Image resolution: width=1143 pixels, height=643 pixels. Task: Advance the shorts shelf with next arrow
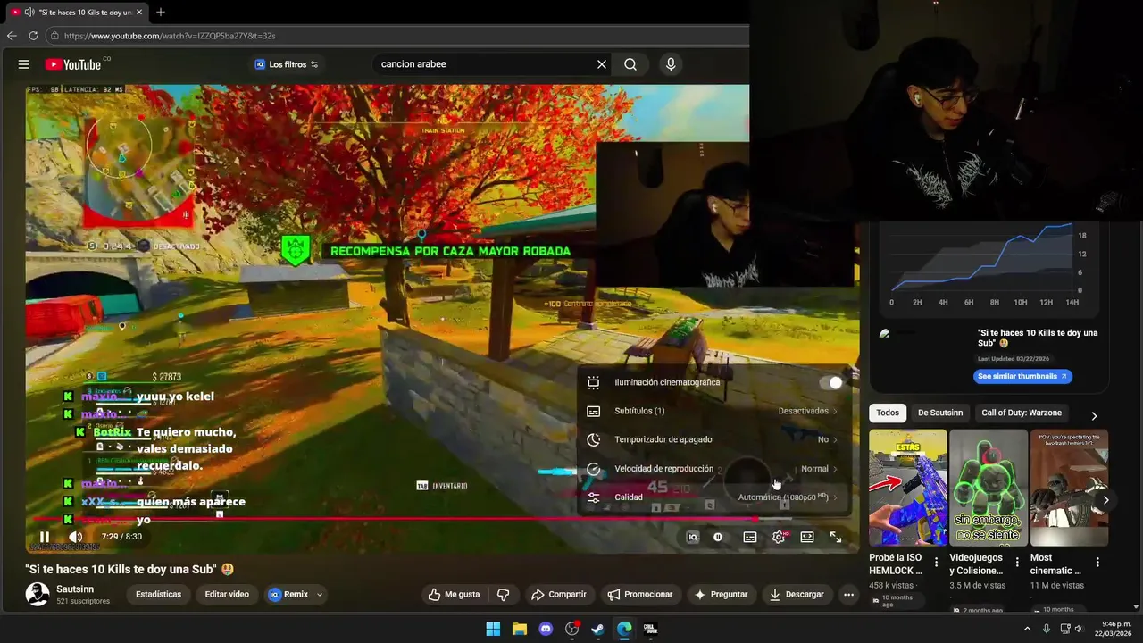pyautogui.click(x=1105, y=500)
